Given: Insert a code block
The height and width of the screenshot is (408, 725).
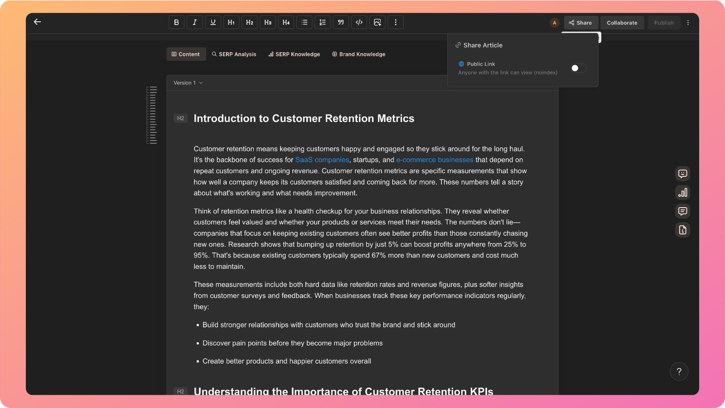Looking at the screenshot, I should pos(359,22).
